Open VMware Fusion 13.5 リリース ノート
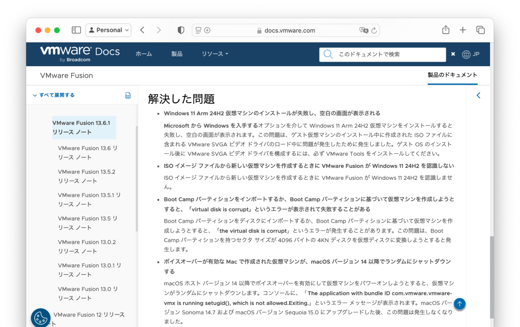Image resolution: width=520 pixels, height=327 pixels. pyautogui.click(x=88, y=223)
